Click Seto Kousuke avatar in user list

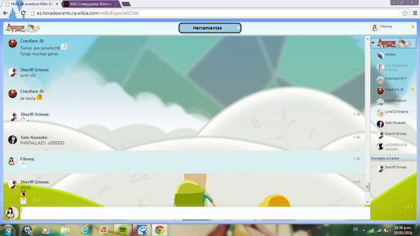pyautogui.click(x=380, y=124)
